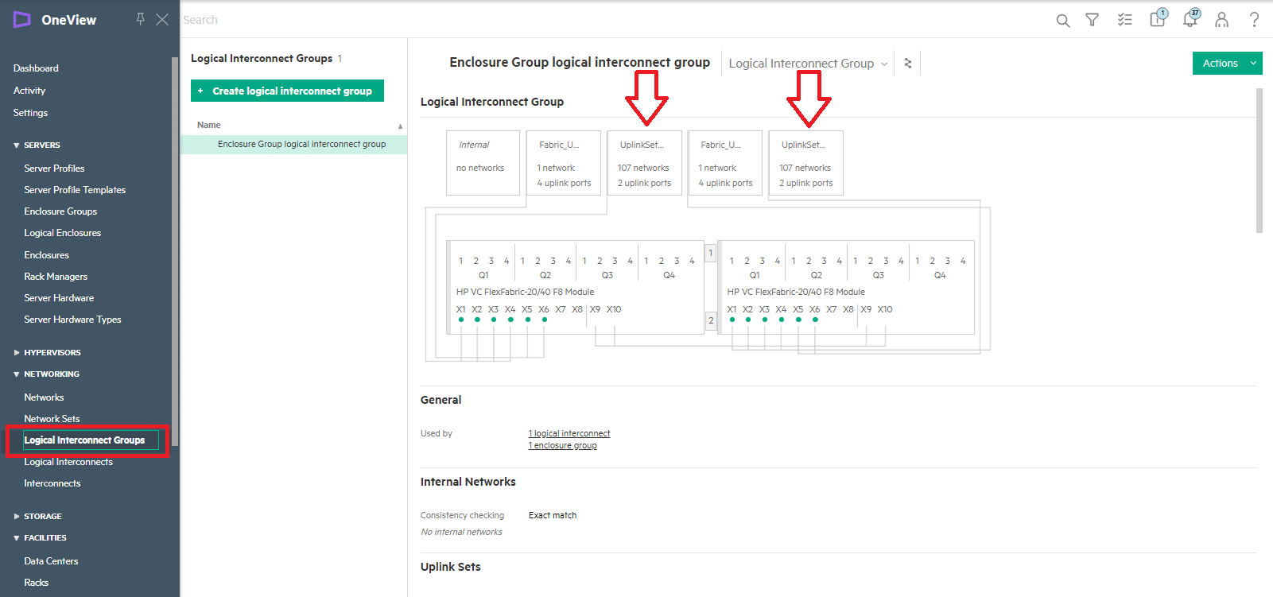Screen dimensions: 1273x597
Task: Navigate to Enclosure Groups
Action: tap(60, 211)
